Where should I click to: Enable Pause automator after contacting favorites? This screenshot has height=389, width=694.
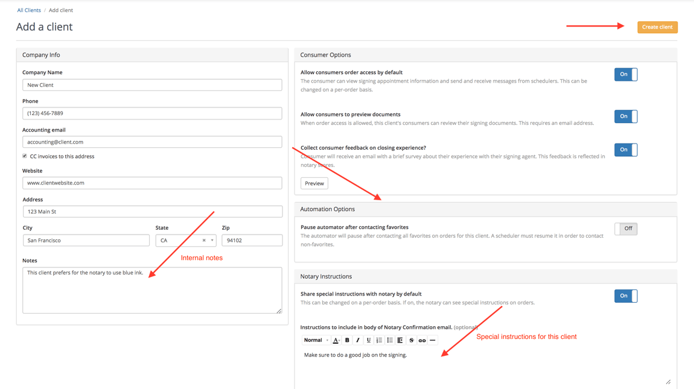pyautogui.click(x=626, y=229)
